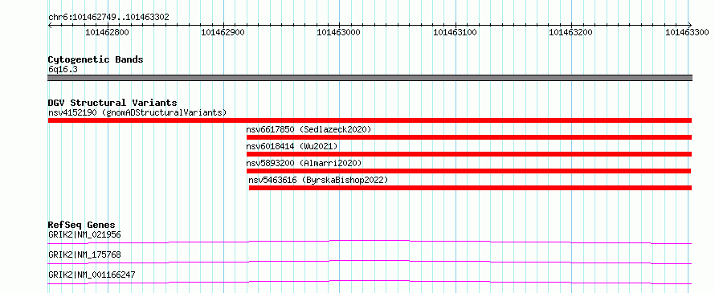The width and height of the screenshot is (715, 293).
Task: Click ruler coordinate 101462800
Action: pyautogui.click(x=107, y=32)
